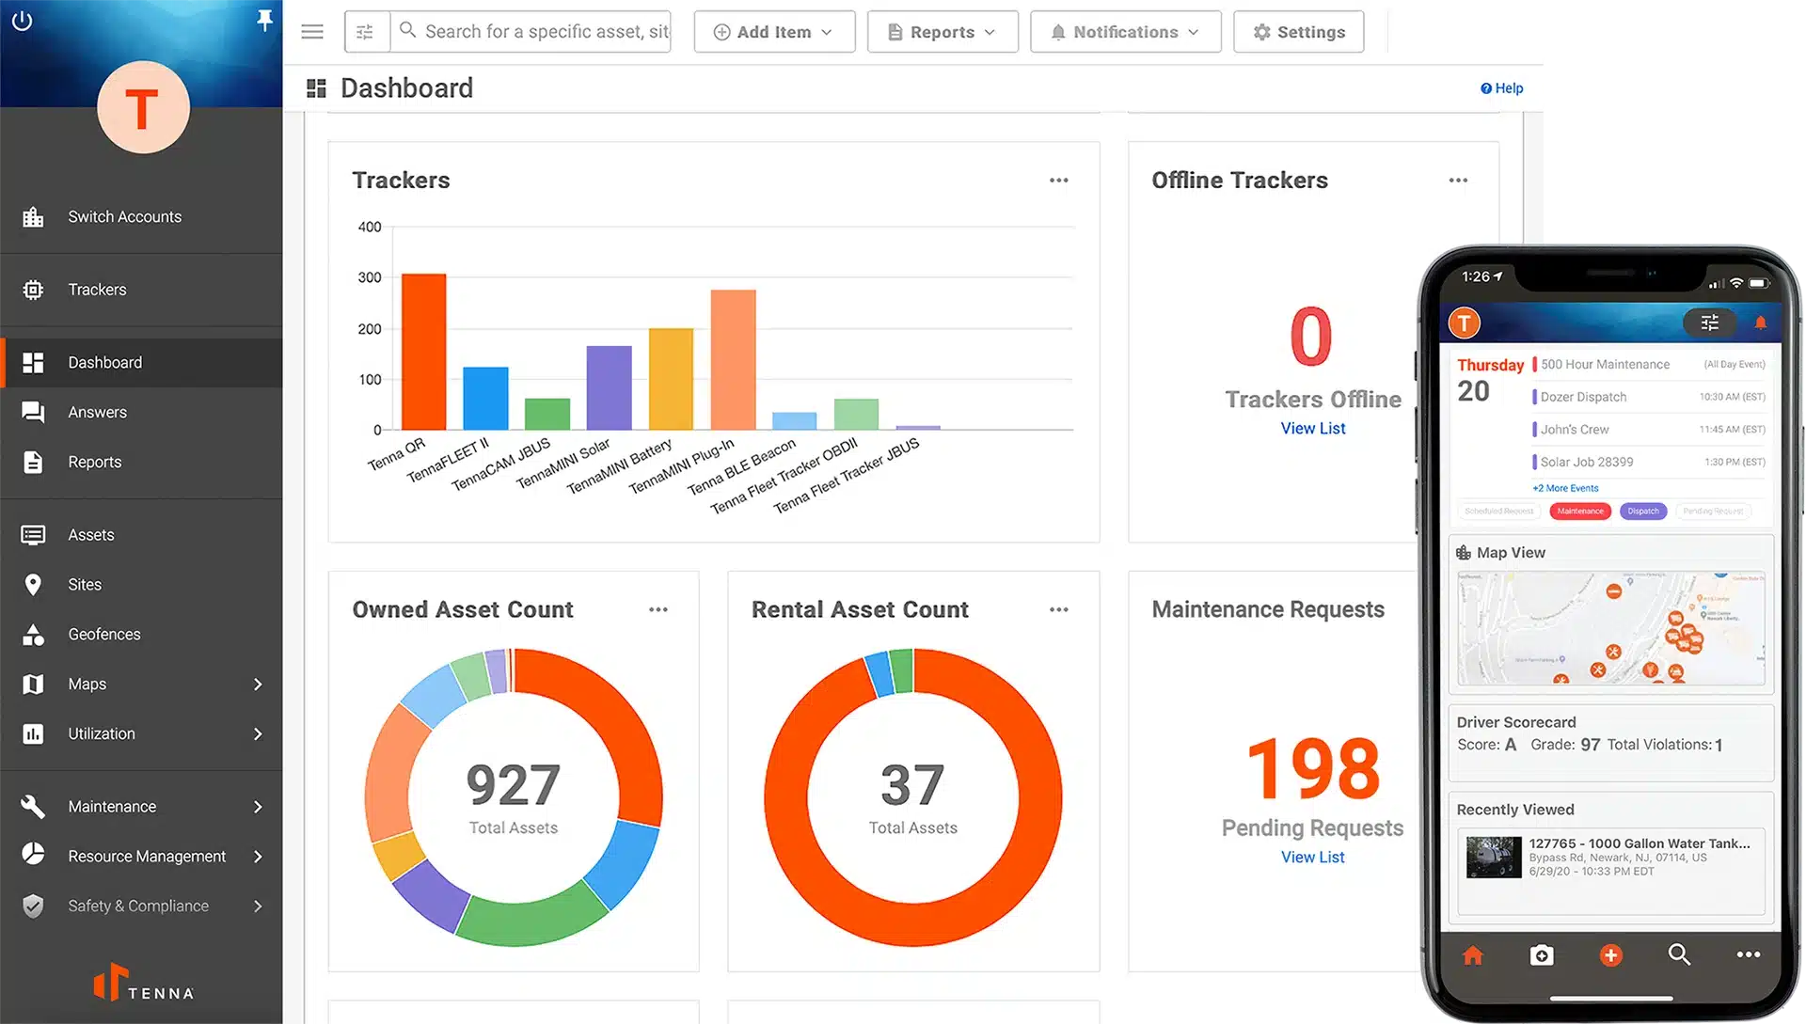Expand the Maintenance submenu chevron

coord(258,807)
